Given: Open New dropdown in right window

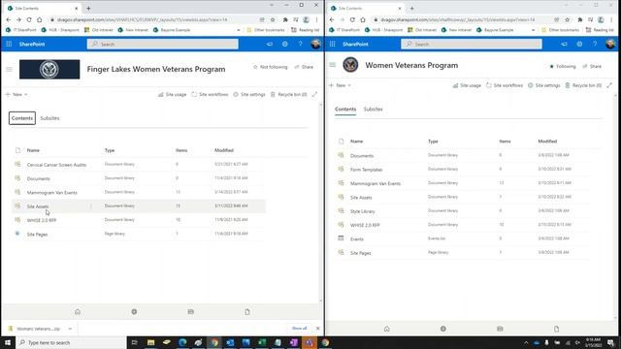Looking at the screenshot, I should coord(341,85).
